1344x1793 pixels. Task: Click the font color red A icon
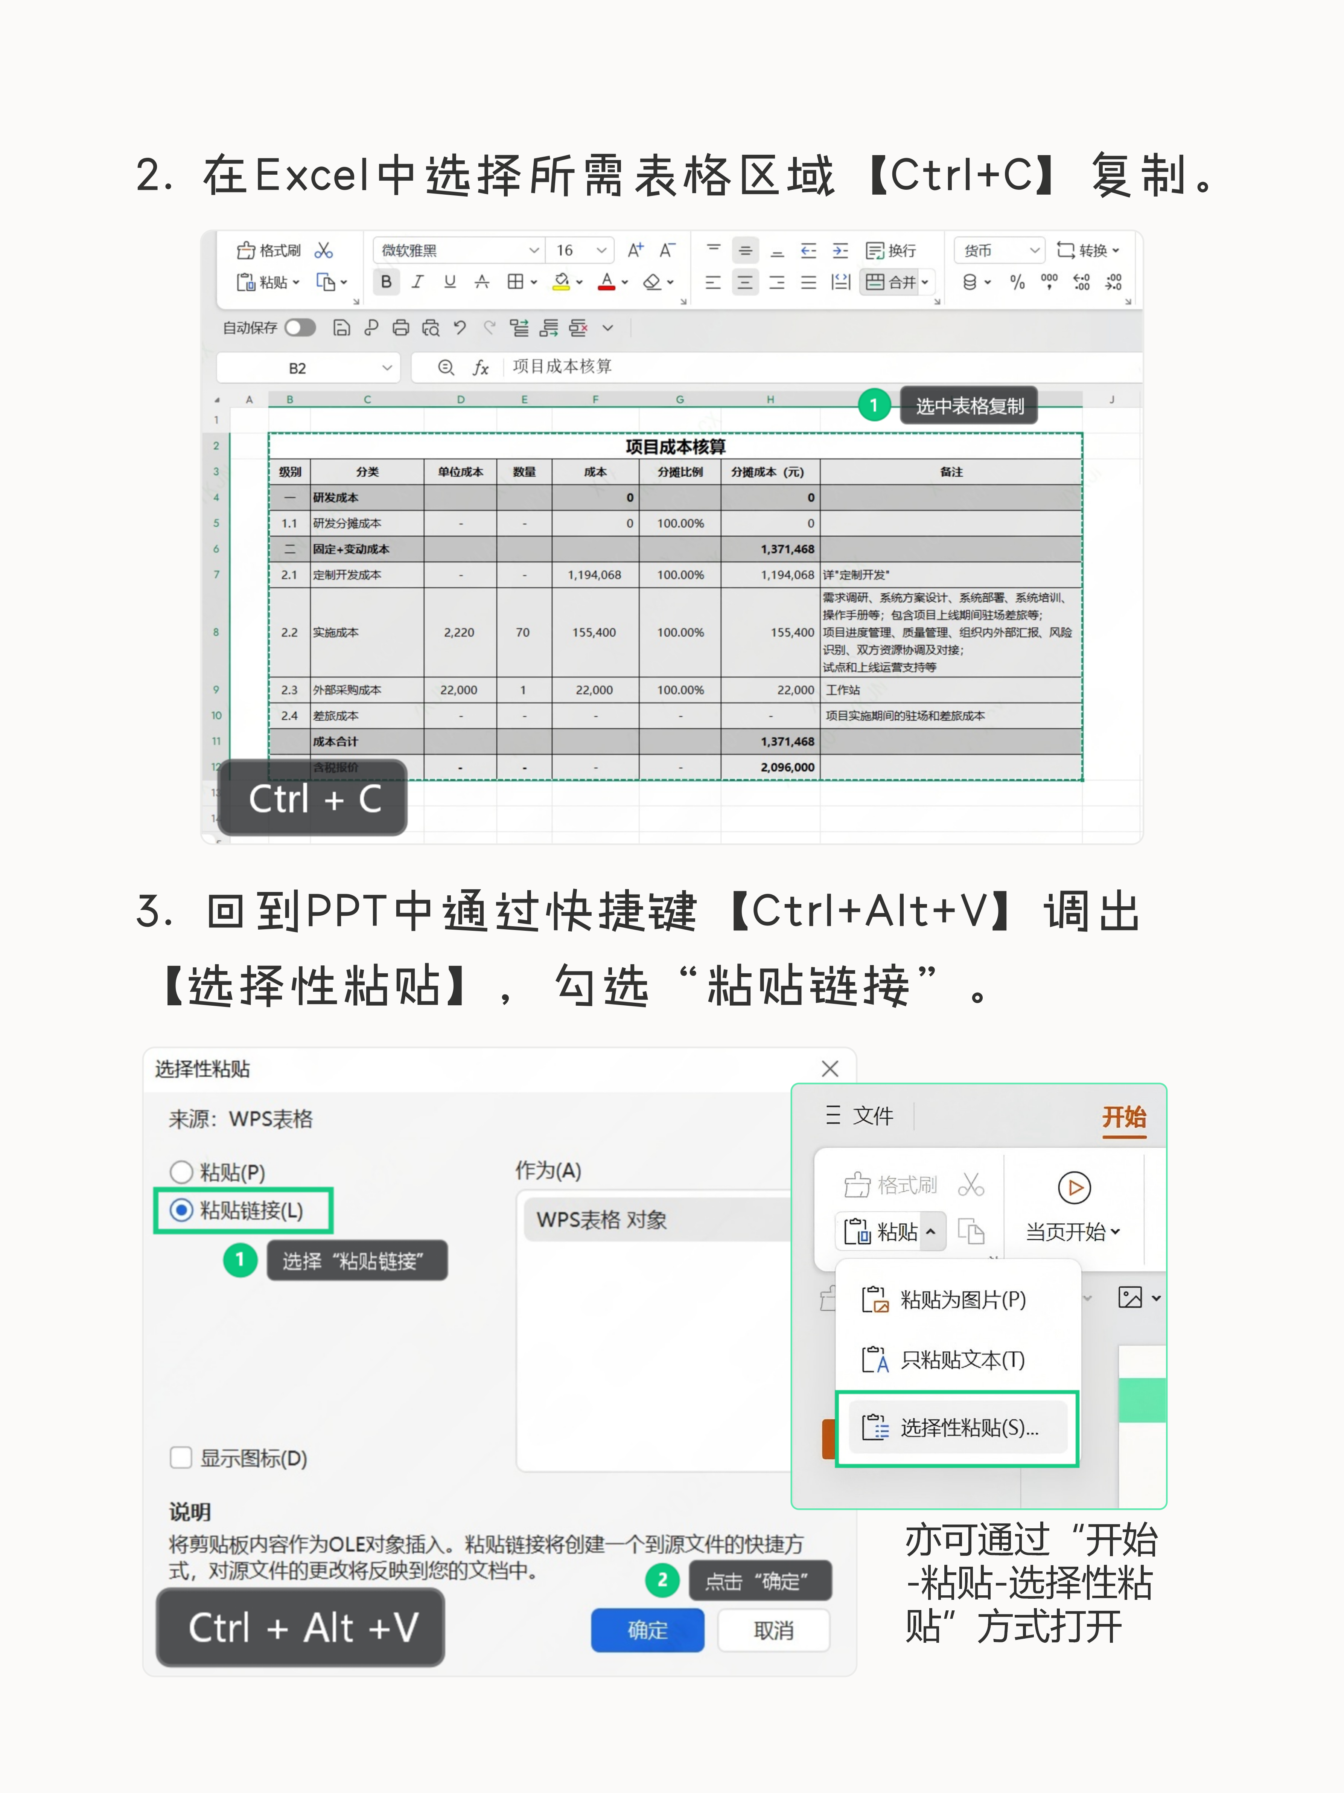[606, 282]
